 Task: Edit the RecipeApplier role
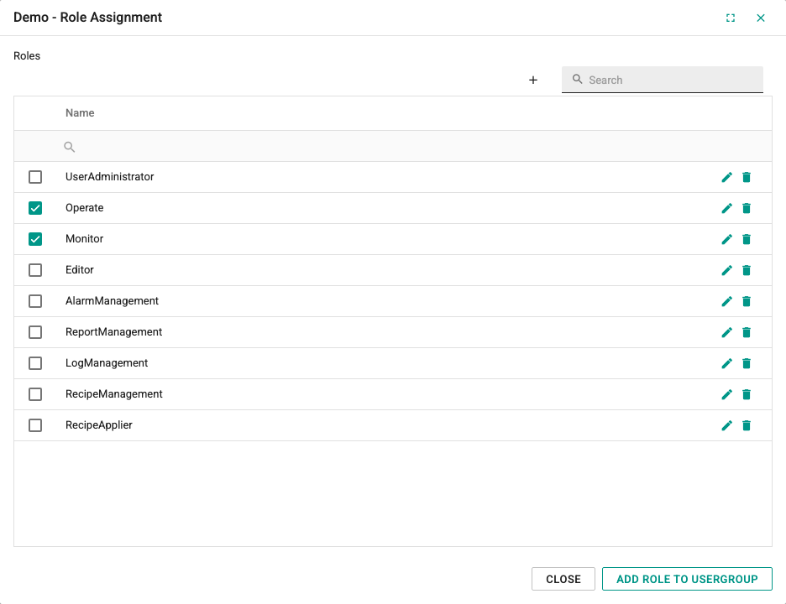click(x=727, y=425)
